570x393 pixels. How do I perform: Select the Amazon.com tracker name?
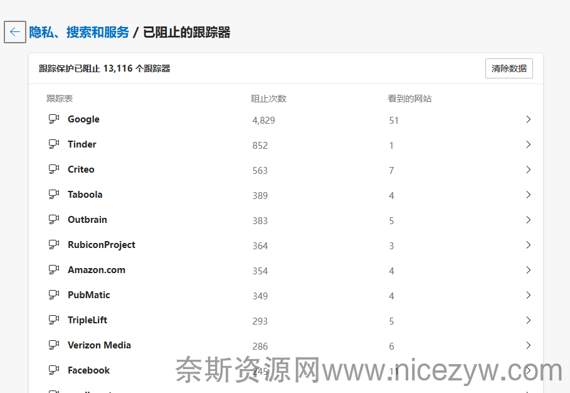(x=97, y=270)
